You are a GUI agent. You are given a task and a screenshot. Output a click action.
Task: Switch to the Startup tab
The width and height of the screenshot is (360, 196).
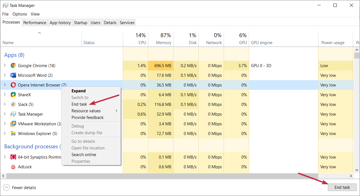pos(81,23)
